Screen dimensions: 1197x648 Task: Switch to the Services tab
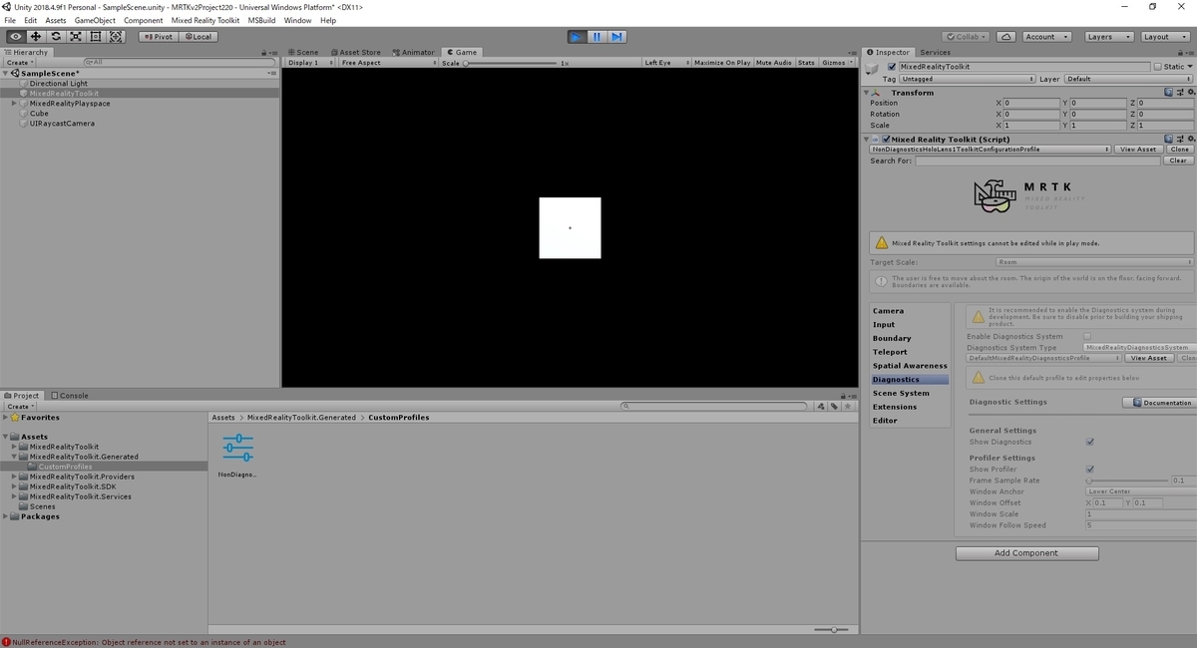(x=936, y=52)
